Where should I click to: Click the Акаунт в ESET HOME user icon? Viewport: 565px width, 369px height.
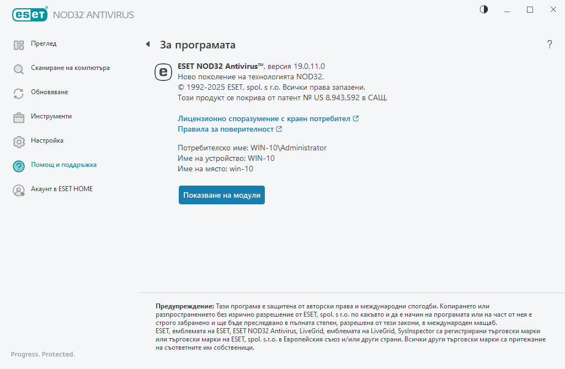pos(19,191)
